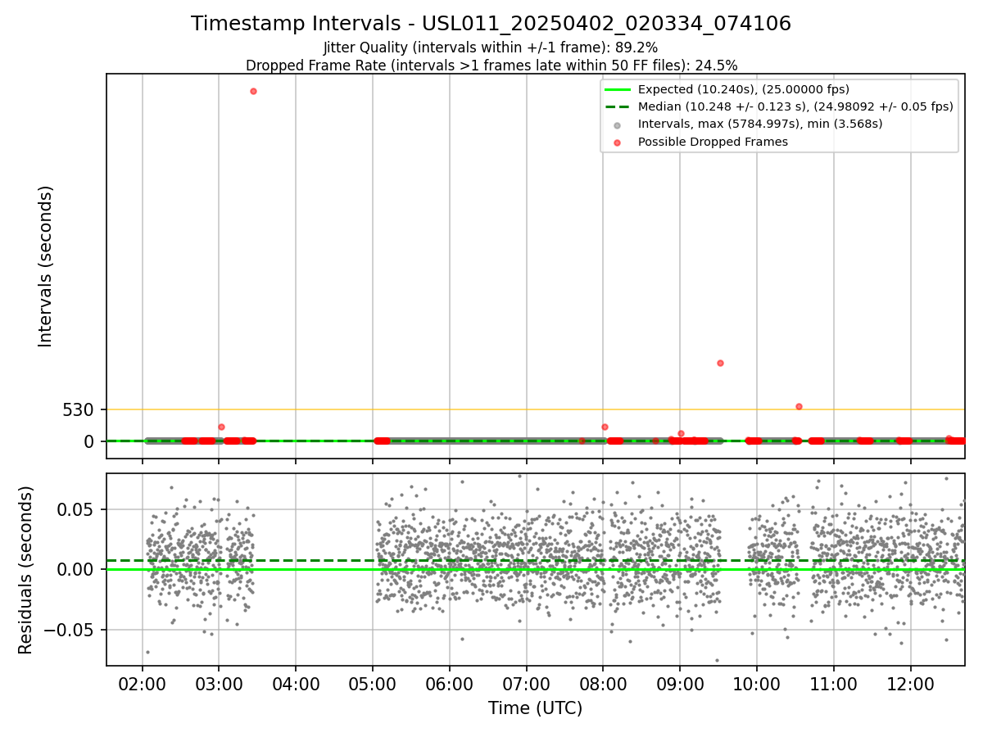The width and height of the screenshot is (983, 737).
Task: Click legend entry 'Intervals, max (5784.997s), min (3.568s)'
Action: pyautogui.click(x=760, y=124)
